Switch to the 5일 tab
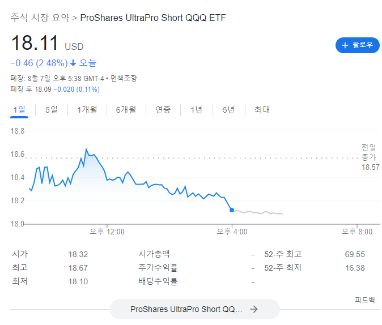 point(52,110)
